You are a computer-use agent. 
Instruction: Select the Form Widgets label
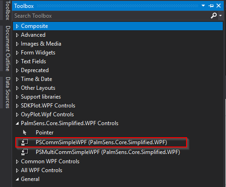coord(38,53)
